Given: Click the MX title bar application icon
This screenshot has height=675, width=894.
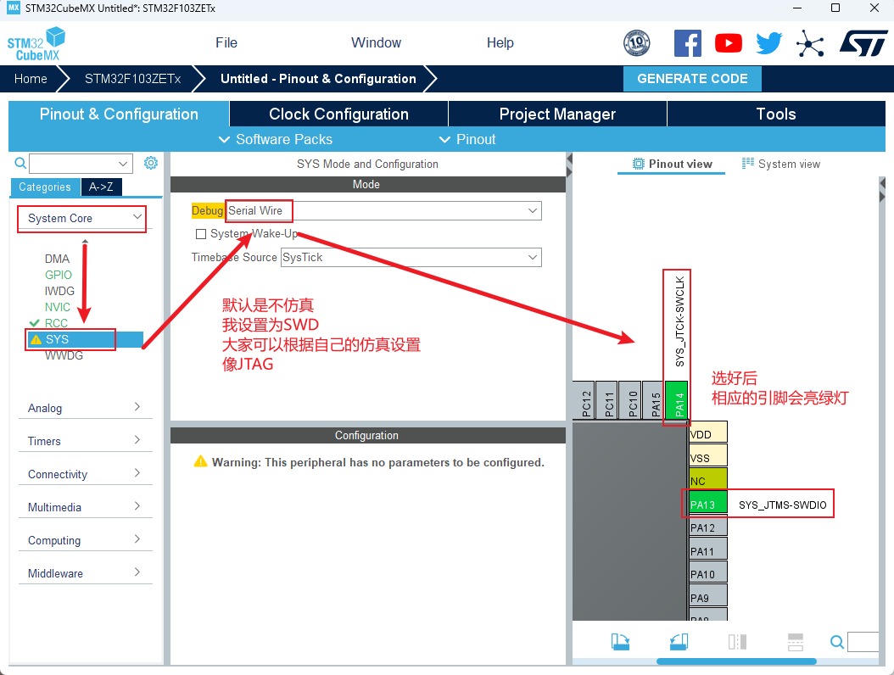Looking at the screenshot, I should [13, 8].
